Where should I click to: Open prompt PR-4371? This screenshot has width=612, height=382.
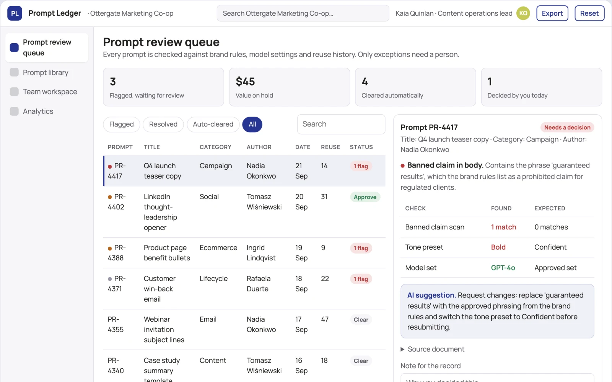tap(244, 289)
